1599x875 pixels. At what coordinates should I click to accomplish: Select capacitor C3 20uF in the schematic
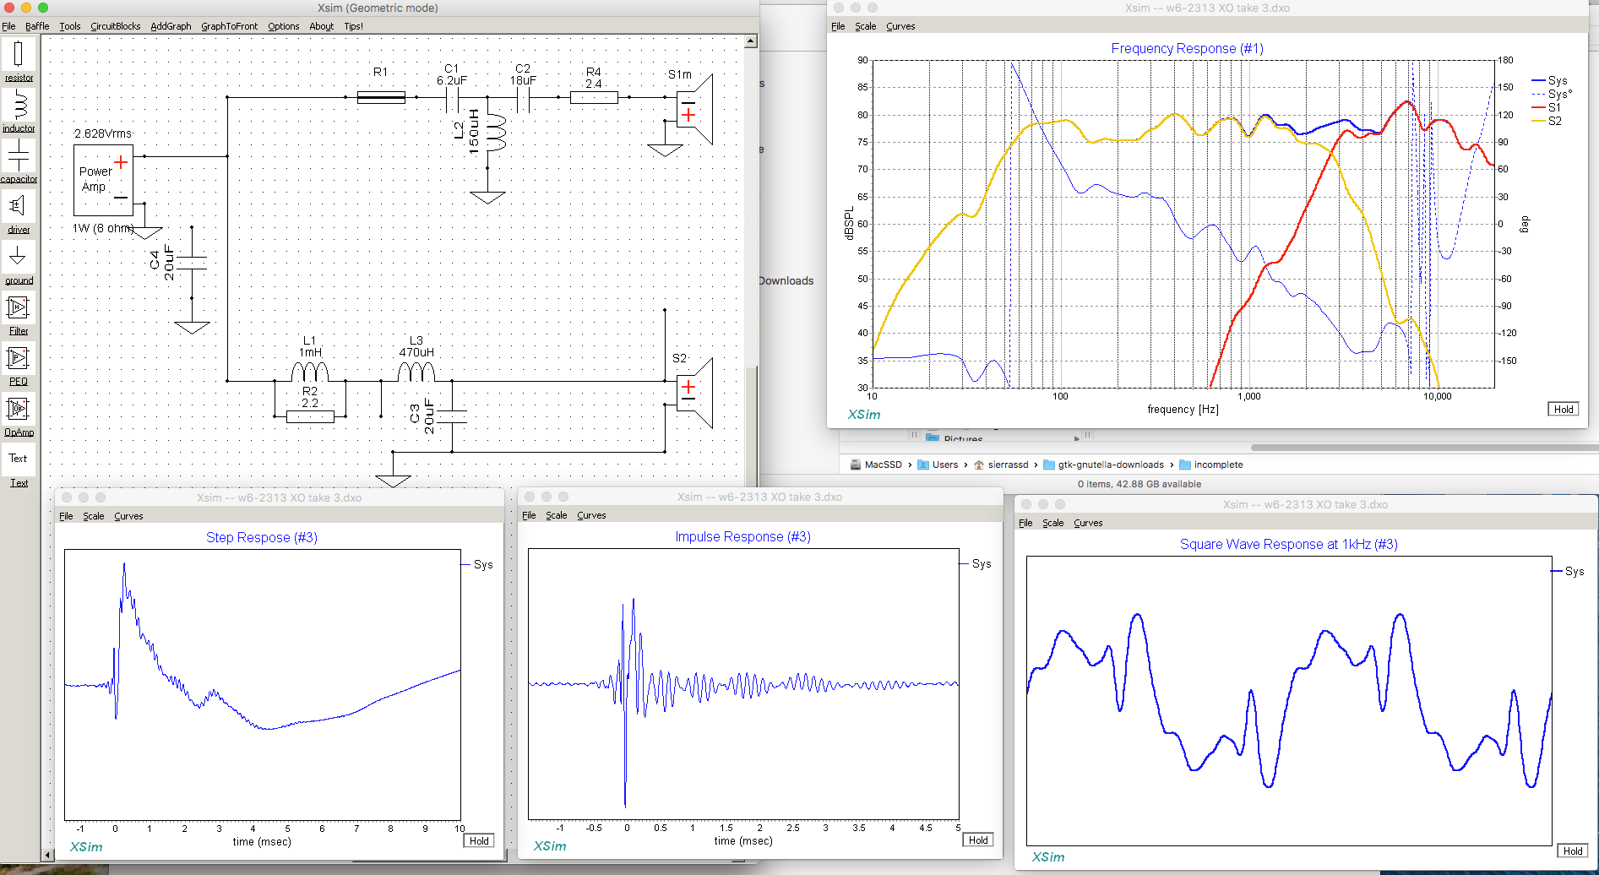(452, 416)
